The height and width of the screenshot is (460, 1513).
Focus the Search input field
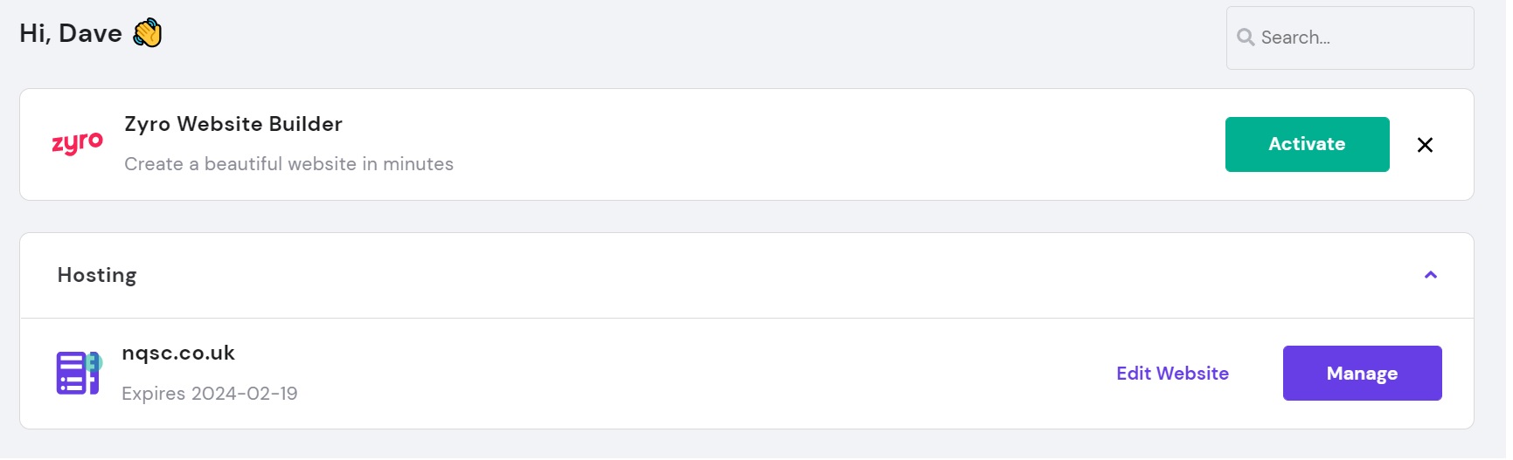(1350, 38)
